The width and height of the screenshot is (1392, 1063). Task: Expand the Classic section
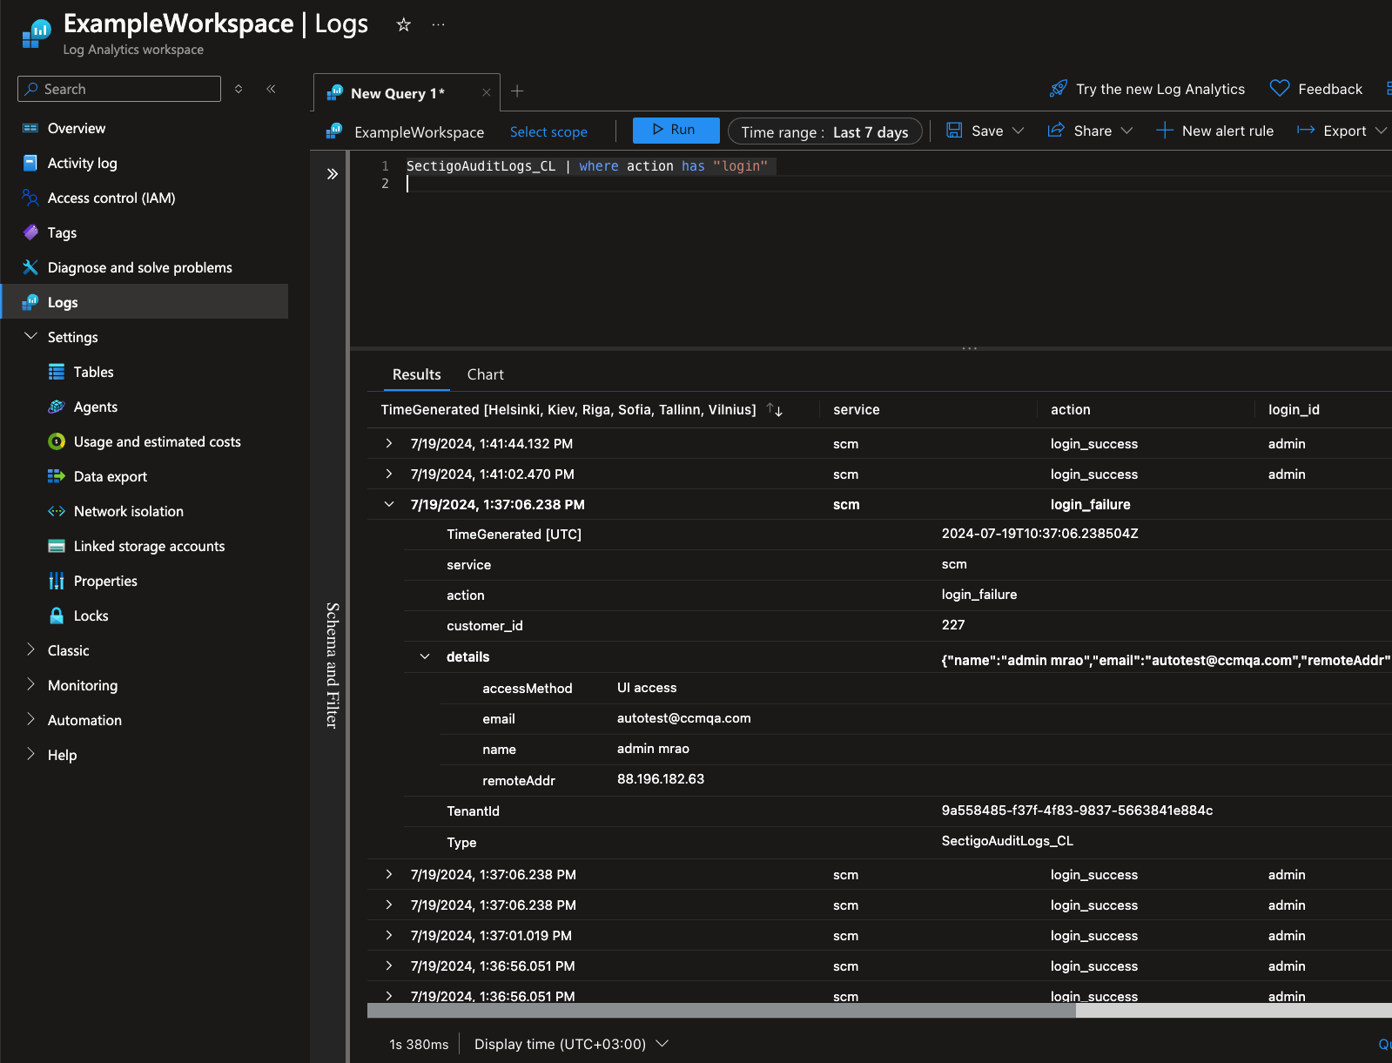[x=30, y=649]
